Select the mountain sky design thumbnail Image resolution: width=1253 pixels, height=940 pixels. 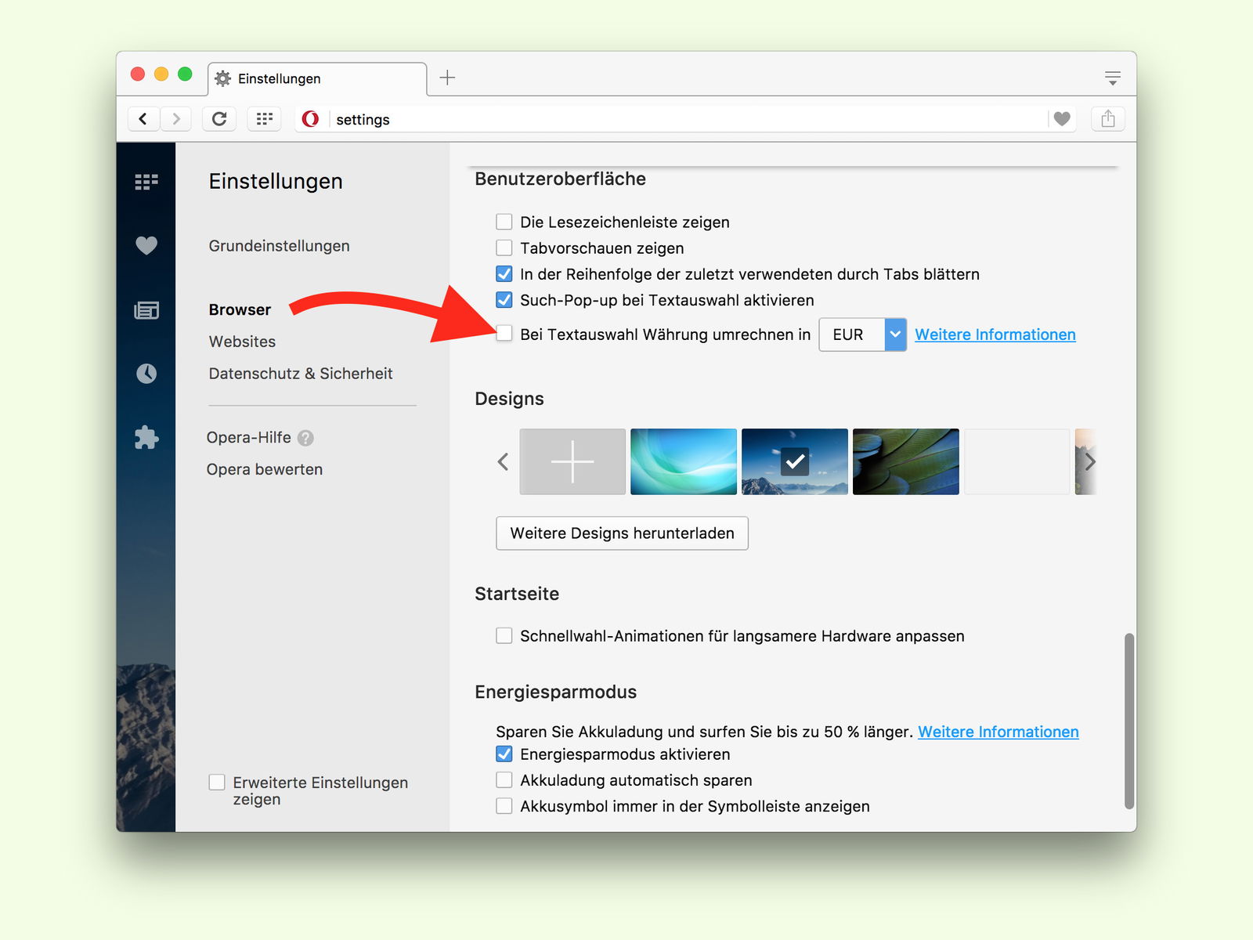795,461
